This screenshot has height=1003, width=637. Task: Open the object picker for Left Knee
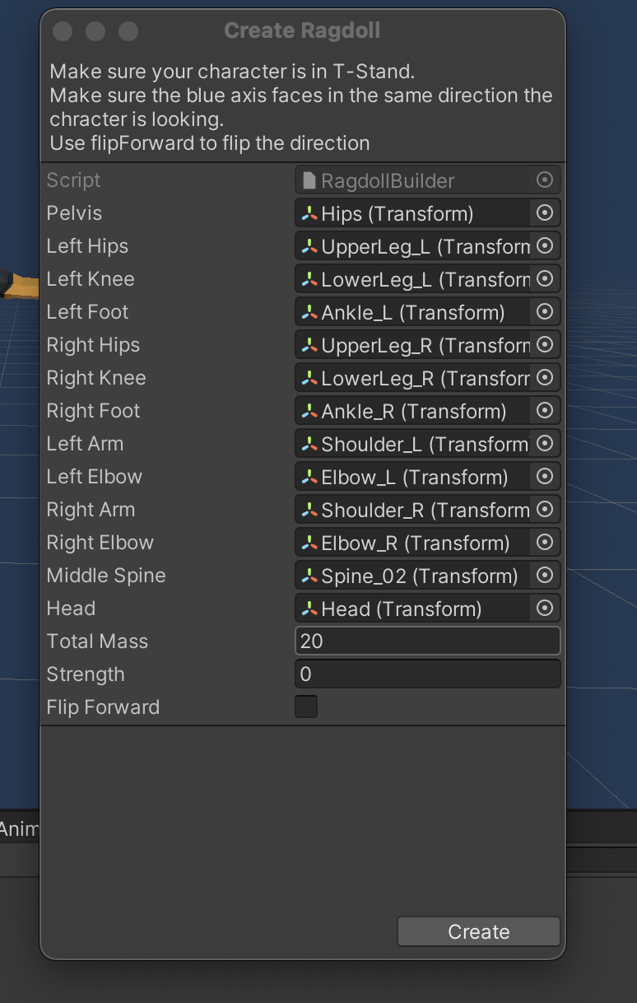pyautogui.click(x=545, y=278)
